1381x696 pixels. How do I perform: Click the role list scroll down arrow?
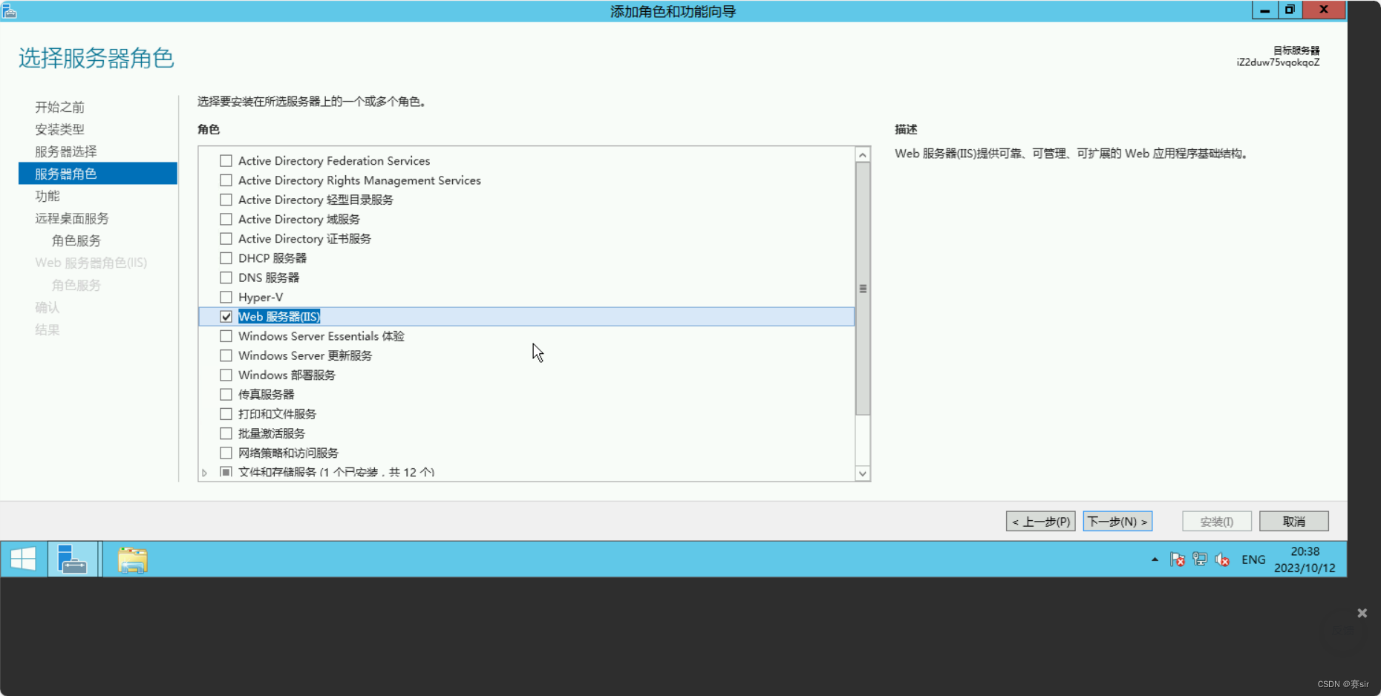pyautogui.click(x=863, y=473)
